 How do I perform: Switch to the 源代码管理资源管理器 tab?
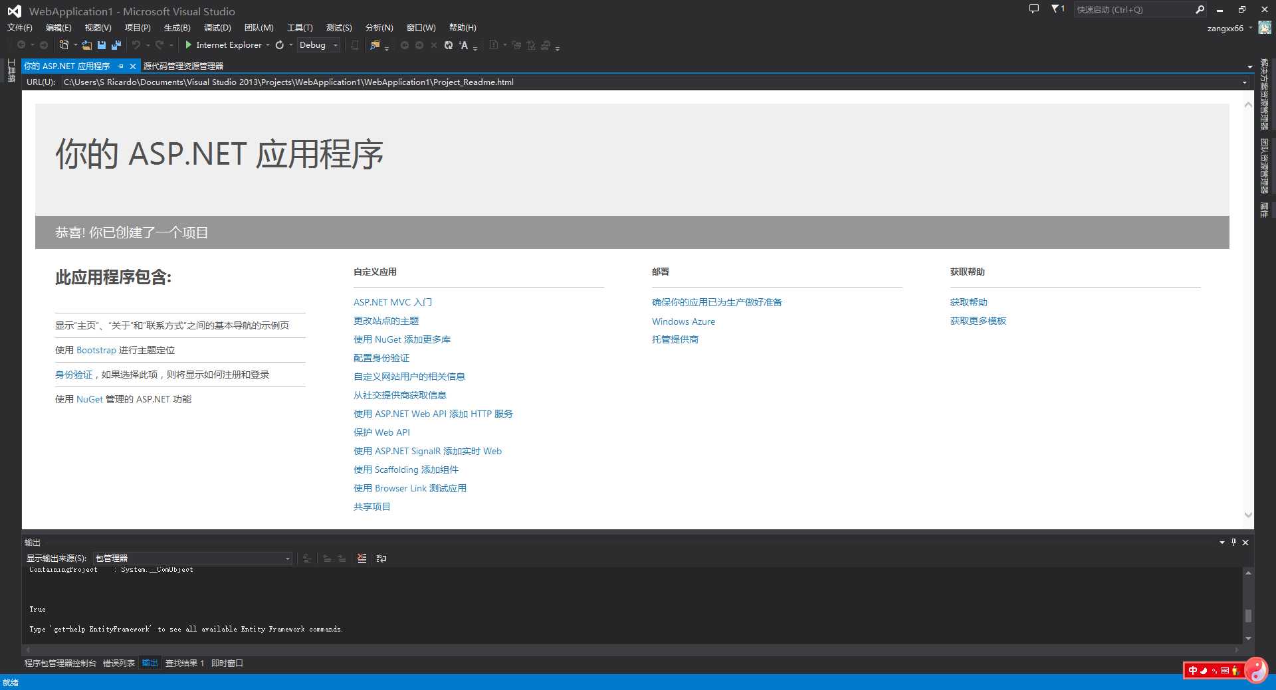pyautogui.click(x=183, y=66)
